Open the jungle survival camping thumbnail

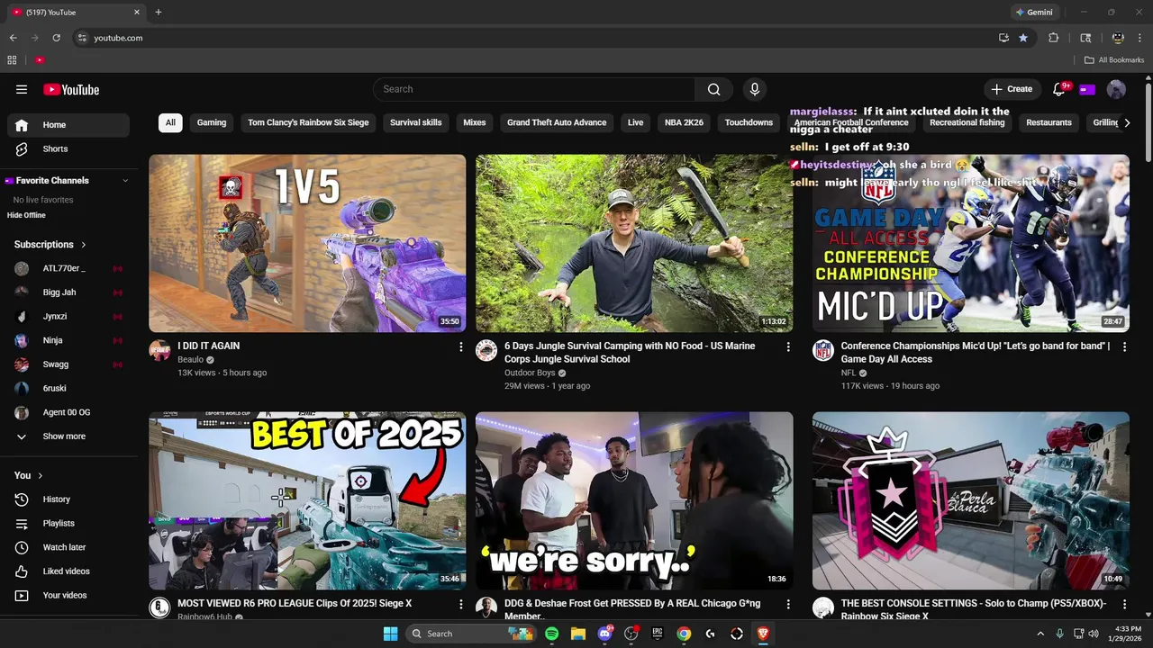point(634,243)
